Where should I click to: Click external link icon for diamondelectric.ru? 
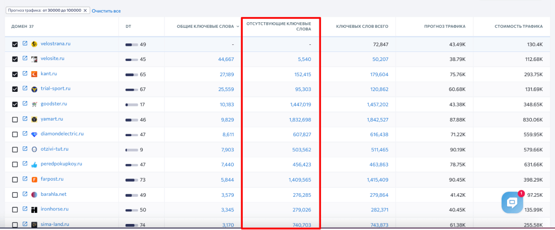tap(25, 134)
